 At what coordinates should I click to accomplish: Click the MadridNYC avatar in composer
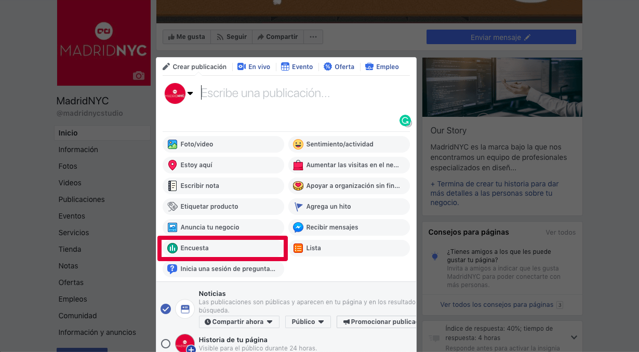click(175, 93)
